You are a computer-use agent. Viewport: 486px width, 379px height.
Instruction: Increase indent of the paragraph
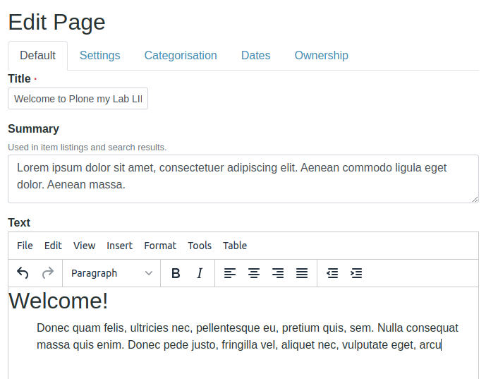tap(356, 273)
